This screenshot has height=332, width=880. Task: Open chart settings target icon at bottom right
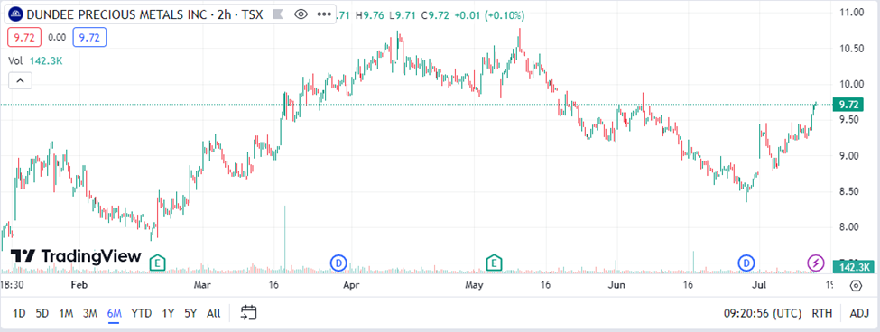point(856,285)
